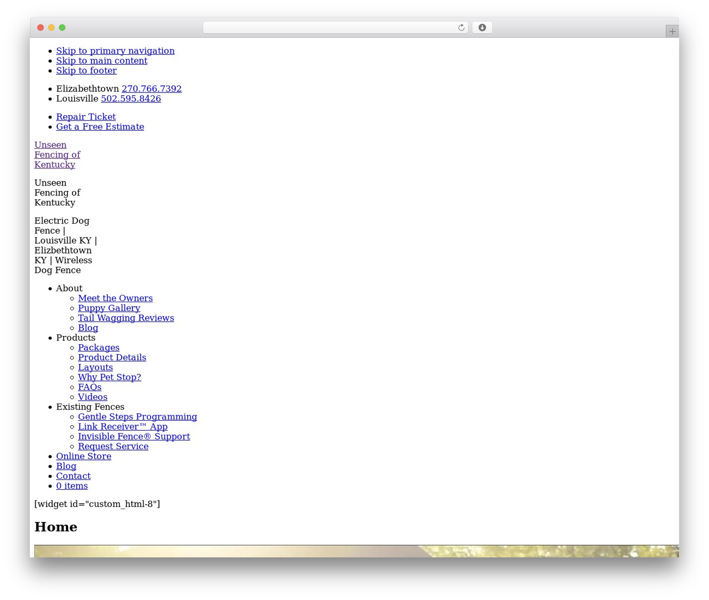Follow the Skip to primary navigation link

115,51
